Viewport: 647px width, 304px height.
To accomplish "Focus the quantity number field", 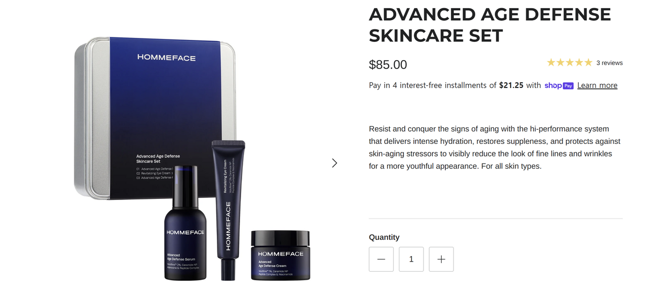I will (411, 259).
